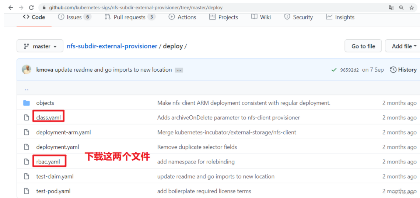Open commit 'Remove duplicate selector fields' message
Screen dimensions: 420x198
[197, 147]
